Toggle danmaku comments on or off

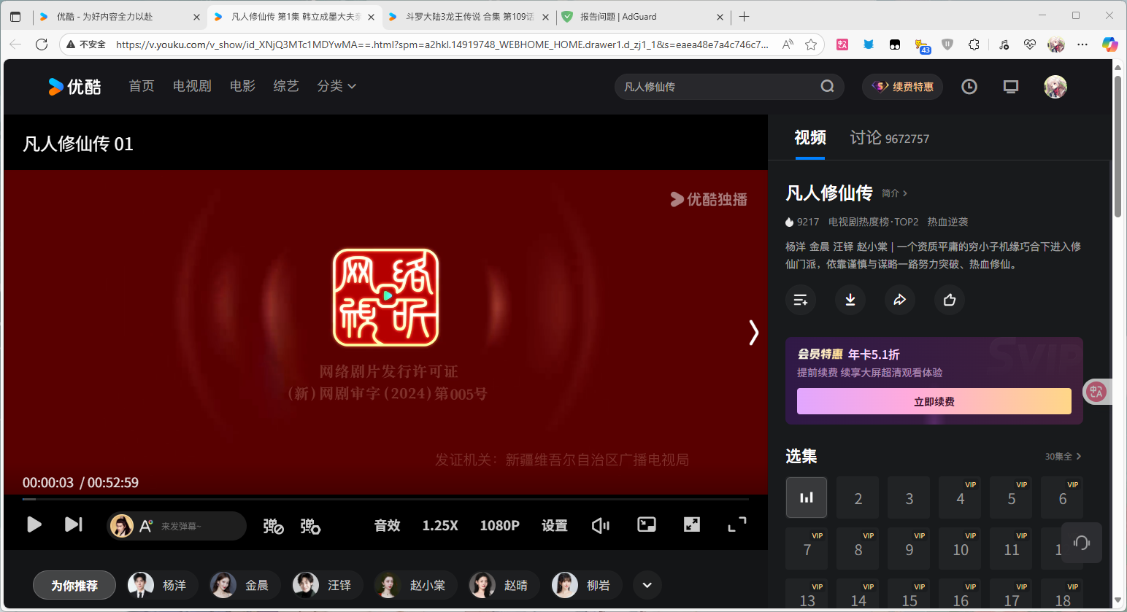pyautogui.click(x=273, y=525)
